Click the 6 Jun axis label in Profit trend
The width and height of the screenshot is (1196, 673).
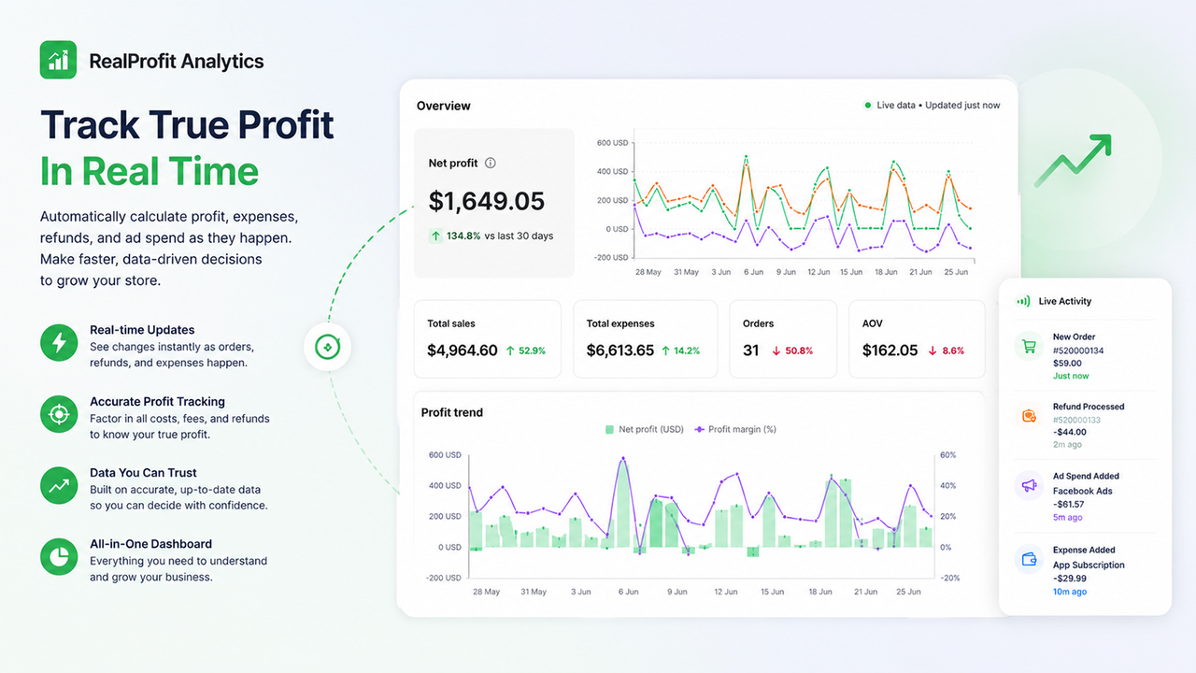click(627, 592)
